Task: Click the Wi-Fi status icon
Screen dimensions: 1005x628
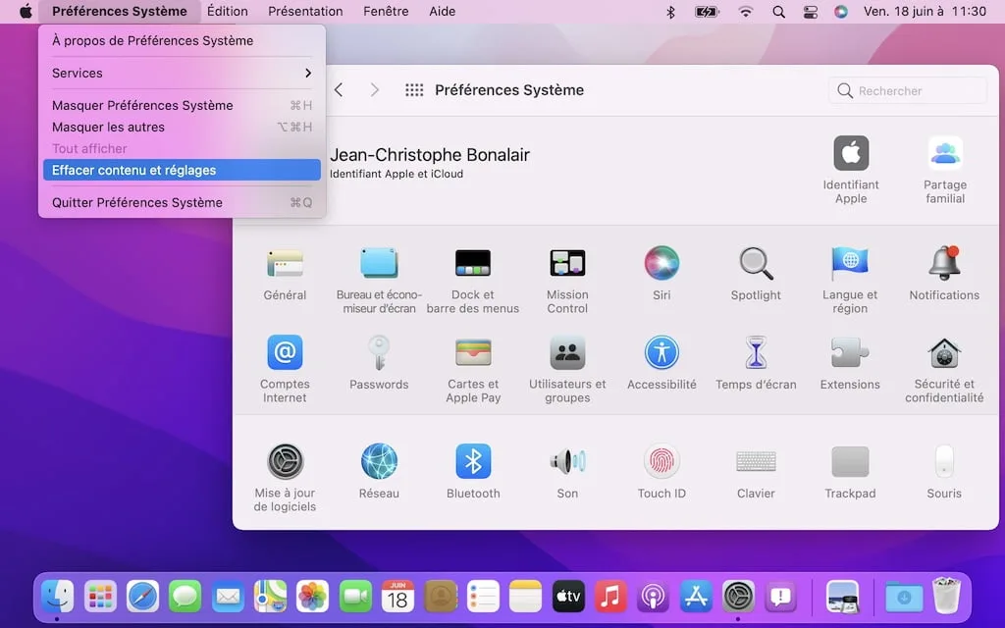Action: (x=745, y=12)
